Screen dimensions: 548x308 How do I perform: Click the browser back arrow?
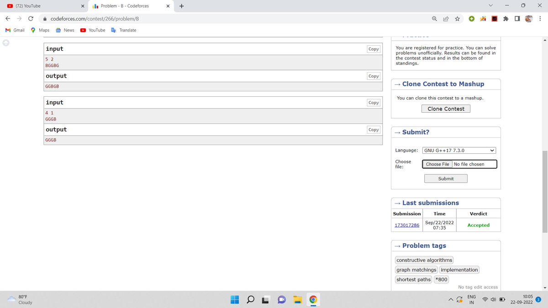coord(8,19)
